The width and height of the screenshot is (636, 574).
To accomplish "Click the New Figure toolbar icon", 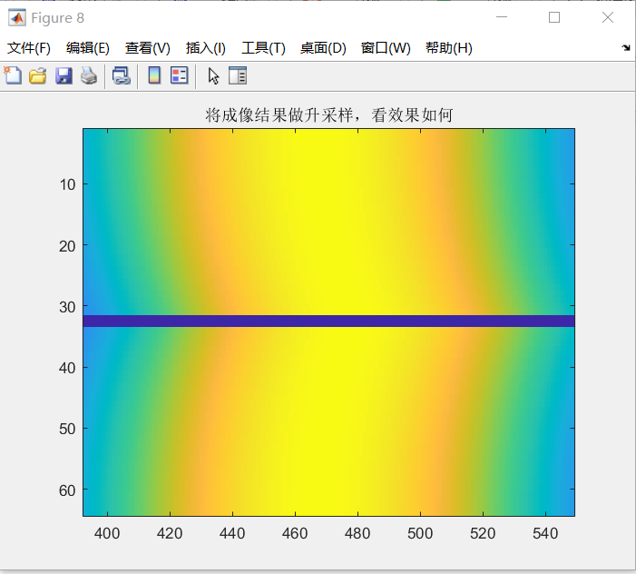I will (x=13, y=75).
